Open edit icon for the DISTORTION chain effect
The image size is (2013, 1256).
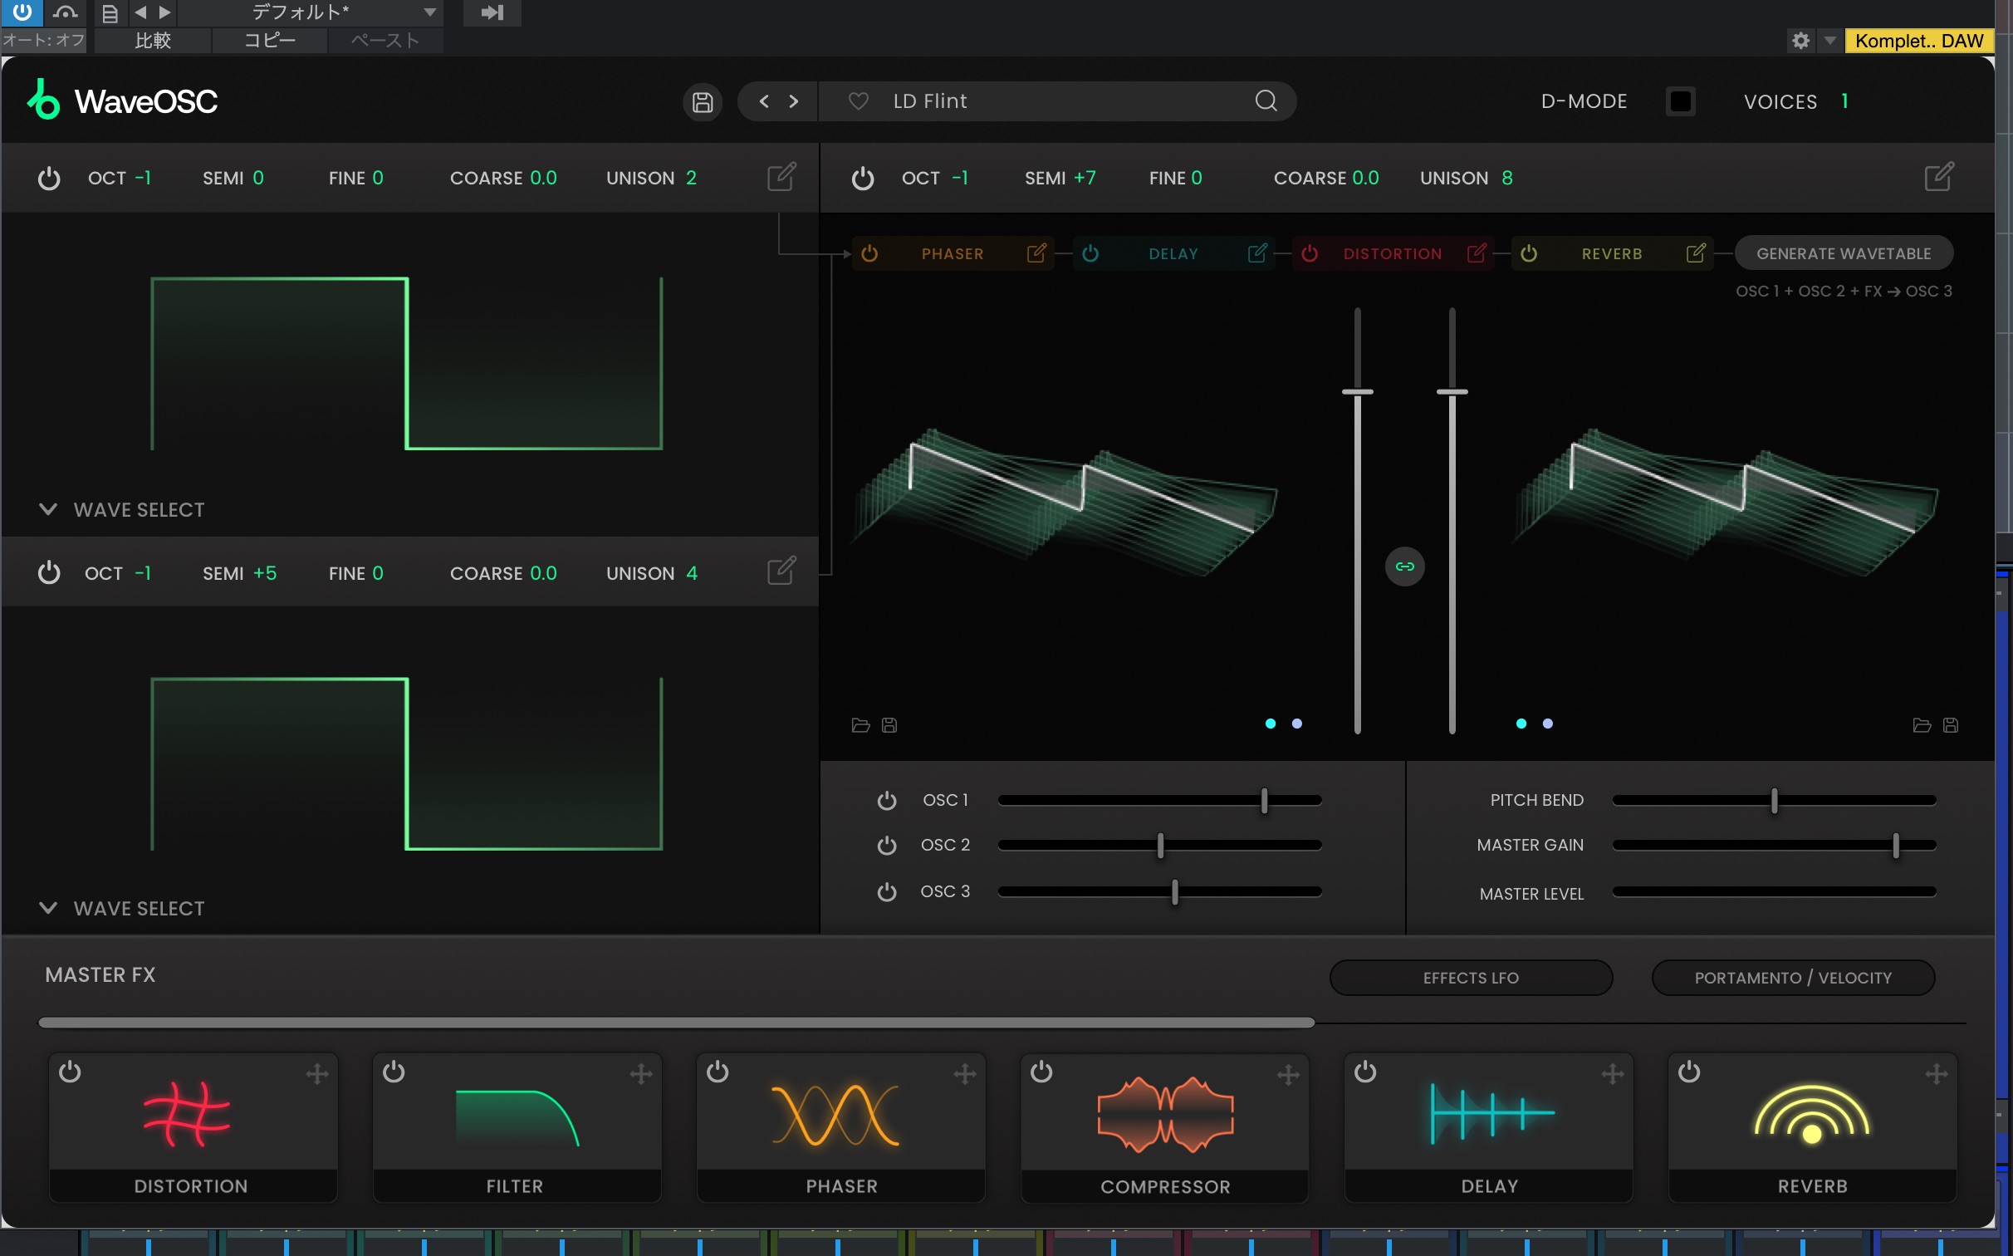pos(1477,253)
